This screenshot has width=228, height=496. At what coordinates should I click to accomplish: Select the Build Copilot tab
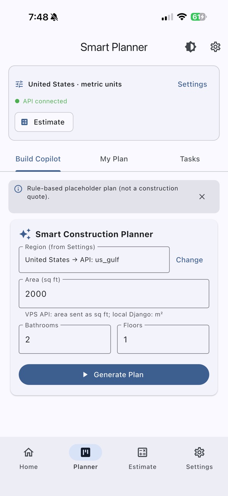(38, 159)
